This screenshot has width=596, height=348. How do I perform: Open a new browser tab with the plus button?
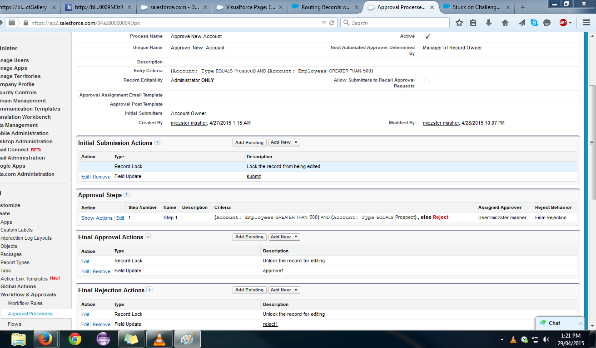pos(522,7)
